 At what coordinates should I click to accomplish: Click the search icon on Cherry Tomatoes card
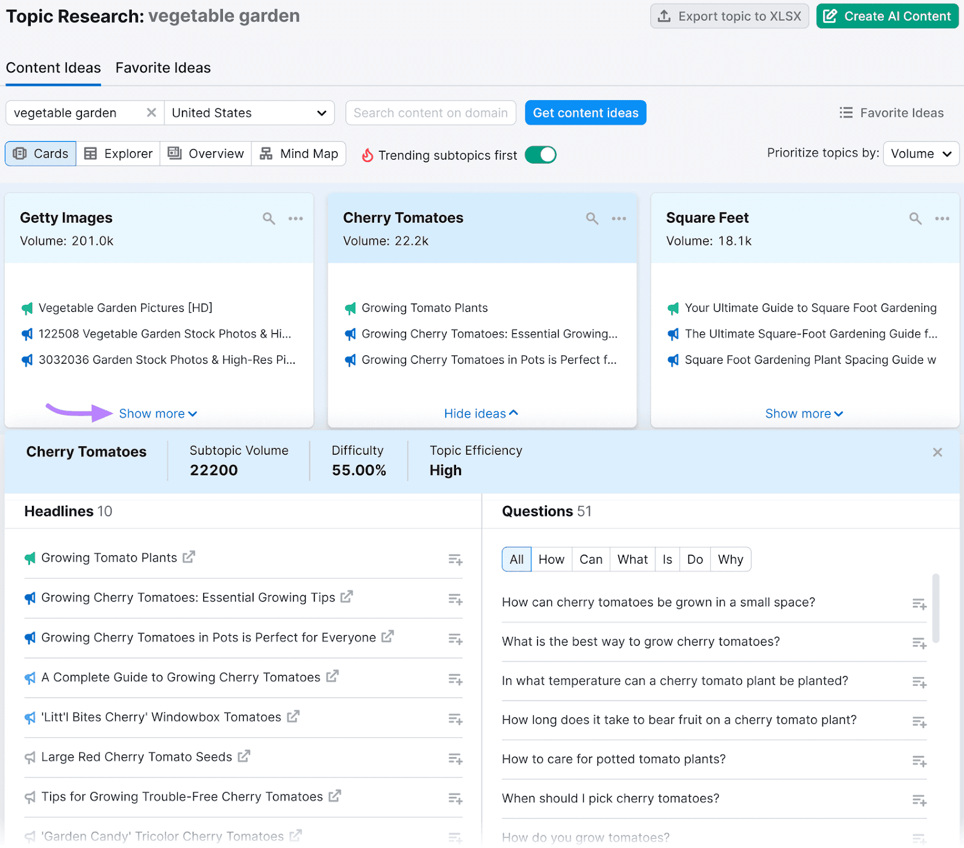coord(592,219)
